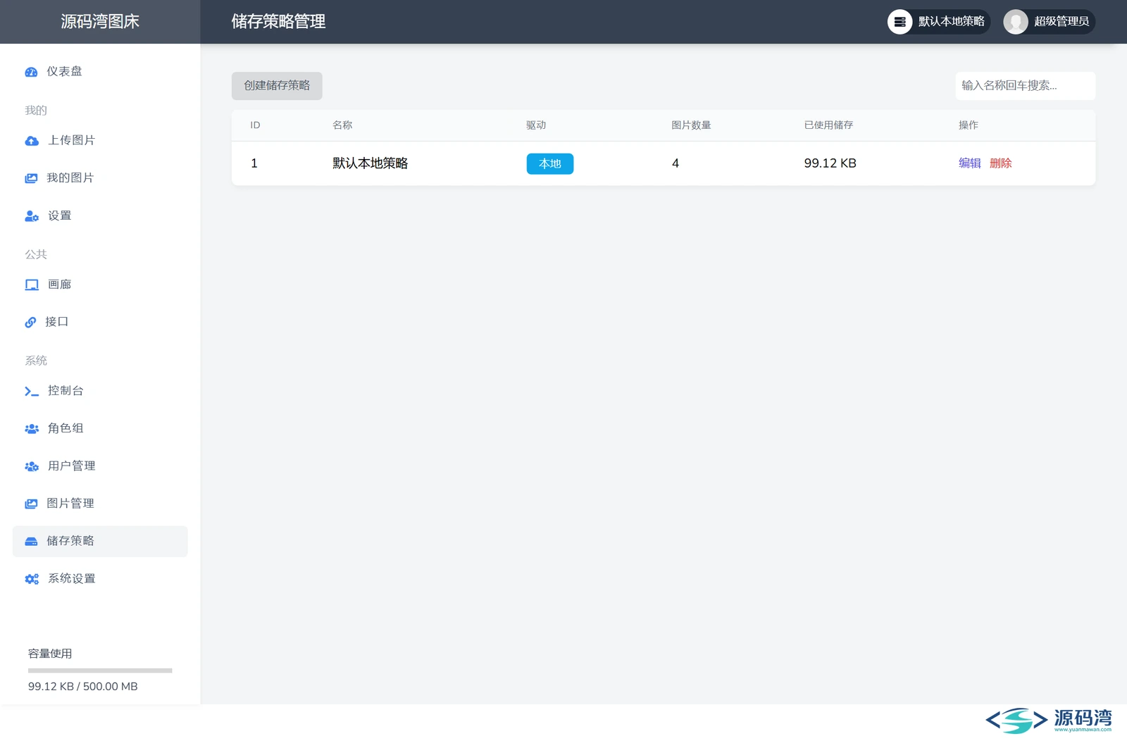The height and width of the screenshot is (748, 1127).
Task: Click the role group people icon
Action: pos(32,428)
